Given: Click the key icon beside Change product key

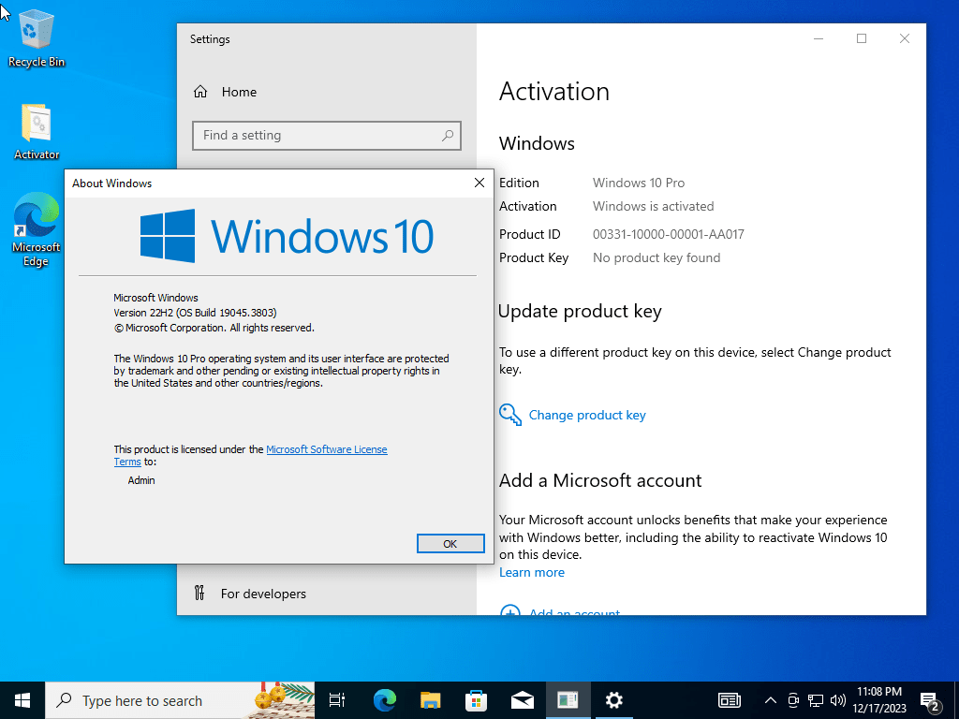Looking at the screenshot, I should click(x=510, y=415).
